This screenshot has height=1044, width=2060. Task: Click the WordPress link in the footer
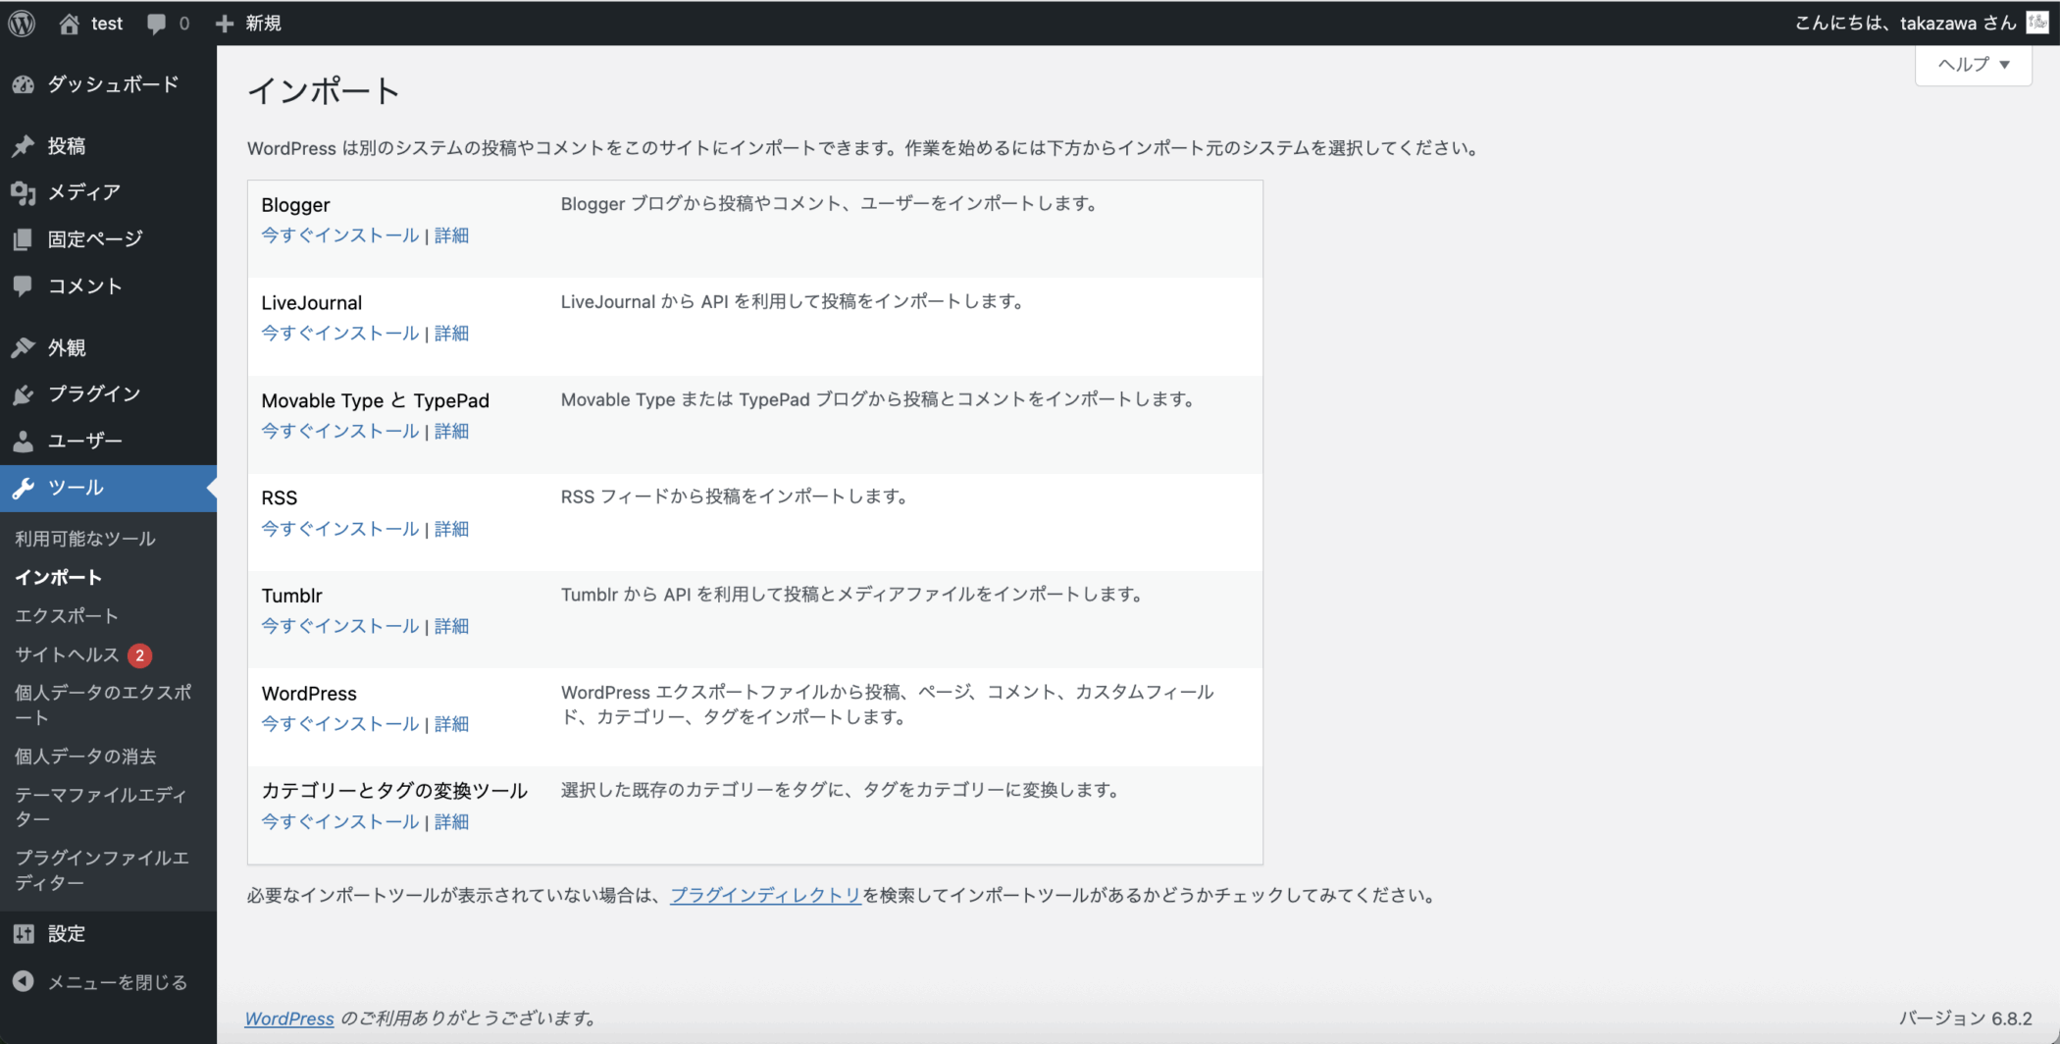(289, 1018)
